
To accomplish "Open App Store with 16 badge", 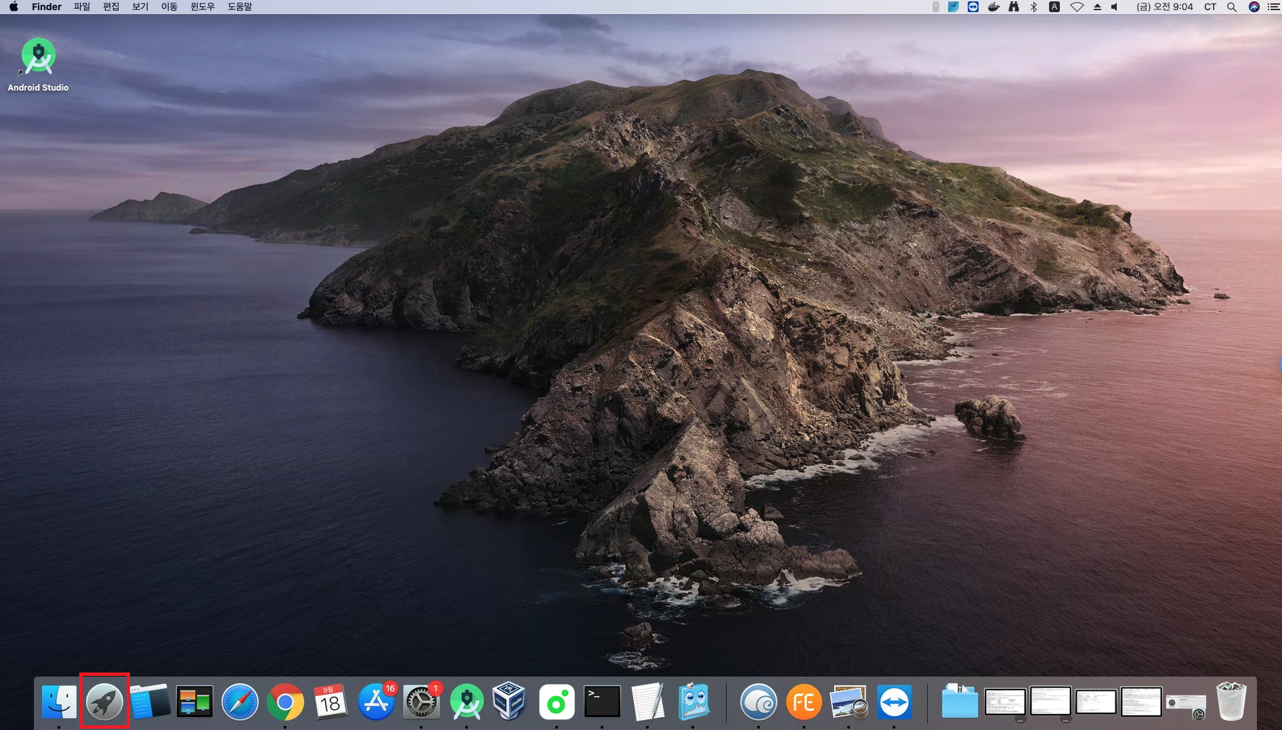I will coord(376,702).
